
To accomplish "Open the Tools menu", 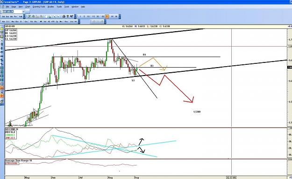I will (67, 7).
